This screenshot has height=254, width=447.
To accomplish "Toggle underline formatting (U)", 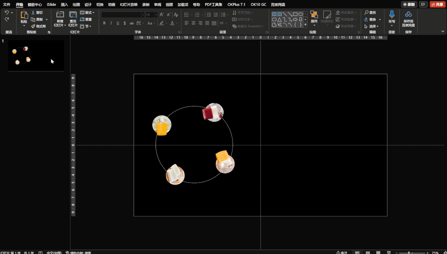I will pyautogui.click(x=118, y=23).
